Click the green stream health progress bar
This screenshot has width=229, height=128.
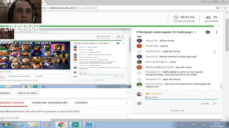click(x=107, y=26)
